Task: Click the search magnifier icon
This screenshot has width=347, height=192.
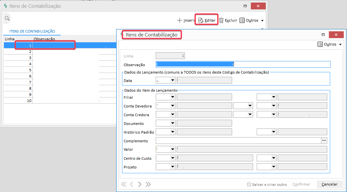Action: coord(7,19)
